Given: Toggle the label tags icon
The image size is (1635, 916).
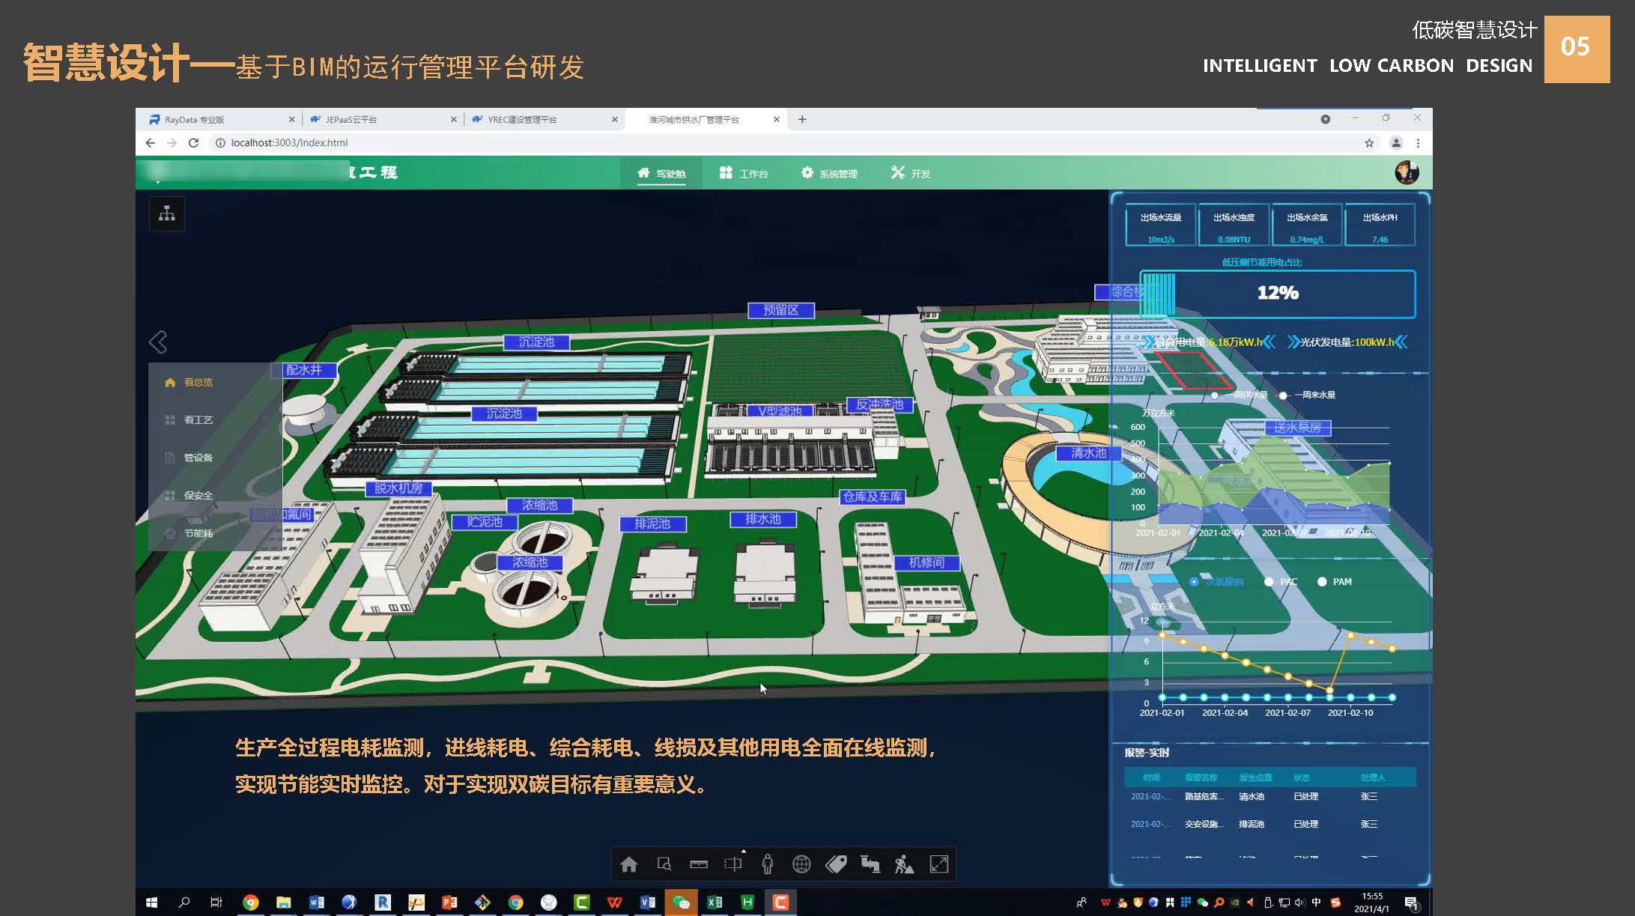Looking at the screenshot, I should [836, 864].
